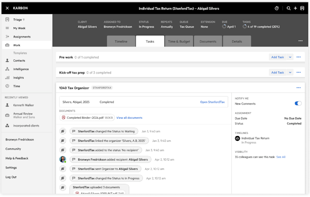Open Completed Binder-2024.pdf document
This screenshot has width=310, height=197.
pos(87,117)
